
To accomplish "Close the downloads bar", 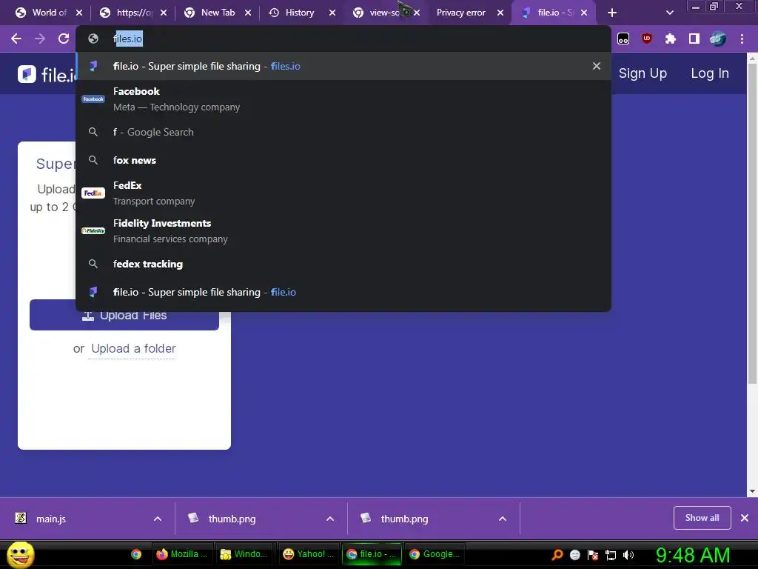I will 745,518.
